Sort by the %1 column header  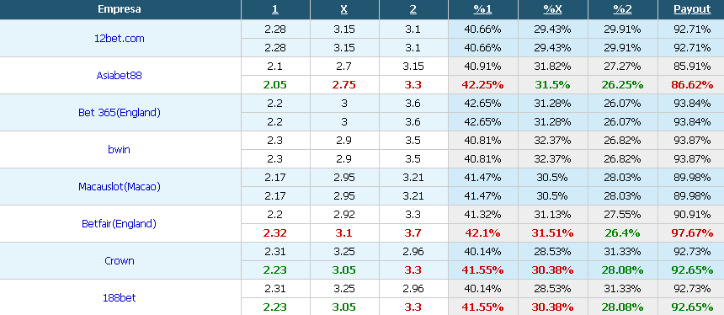pyautogui.click(x=482, y=9)
